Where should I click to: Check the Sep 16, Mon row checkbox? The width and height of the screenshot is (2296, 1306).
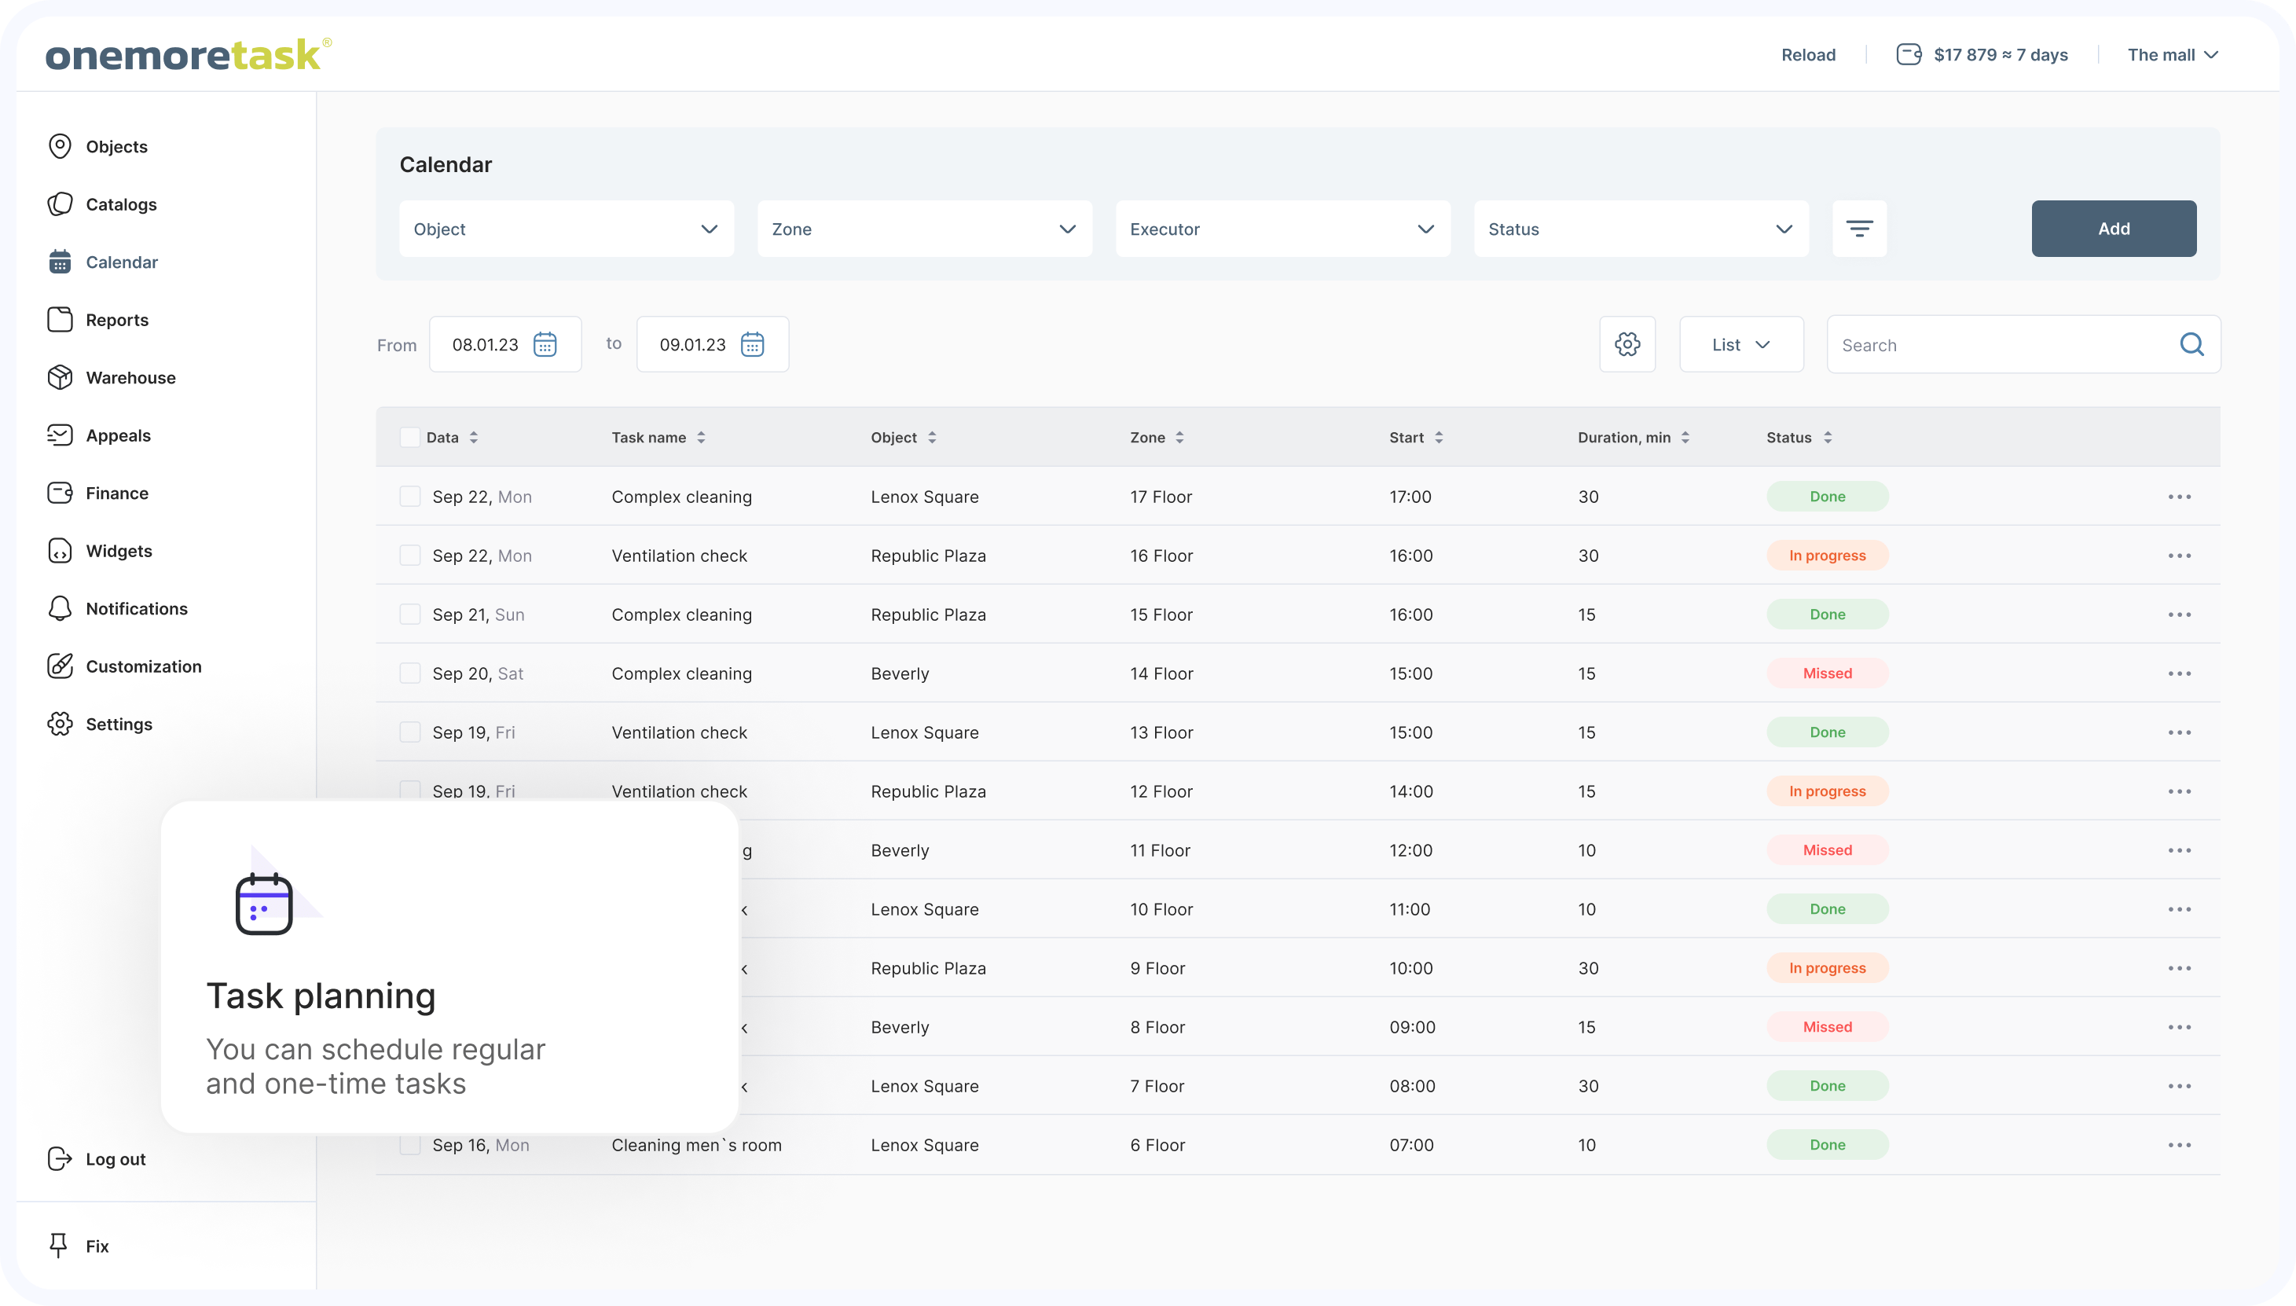(x=410, y=1146)
